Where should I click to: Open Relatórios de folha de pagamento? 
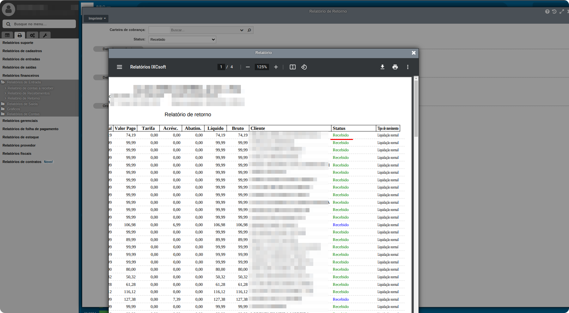click(30, 129)
